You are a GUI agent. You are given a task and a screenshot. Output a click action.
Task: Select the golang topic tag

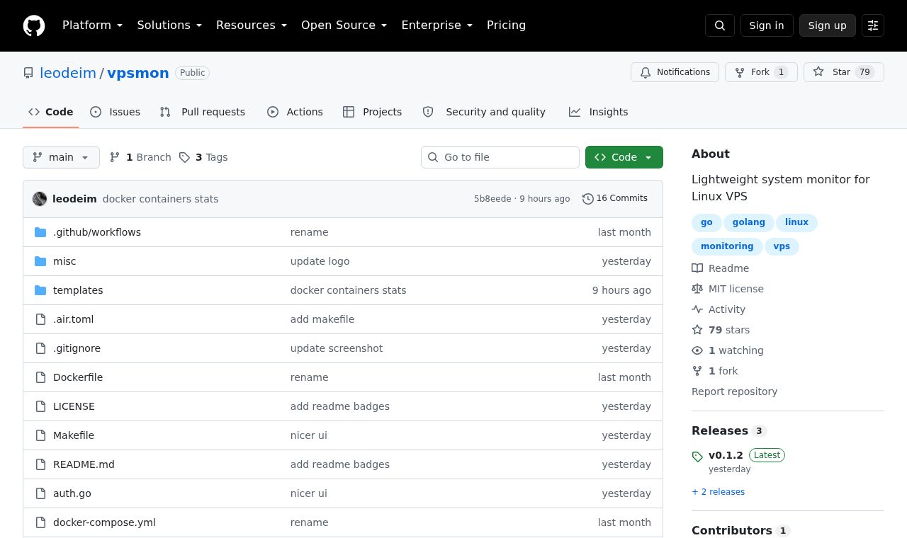(749, 222)
